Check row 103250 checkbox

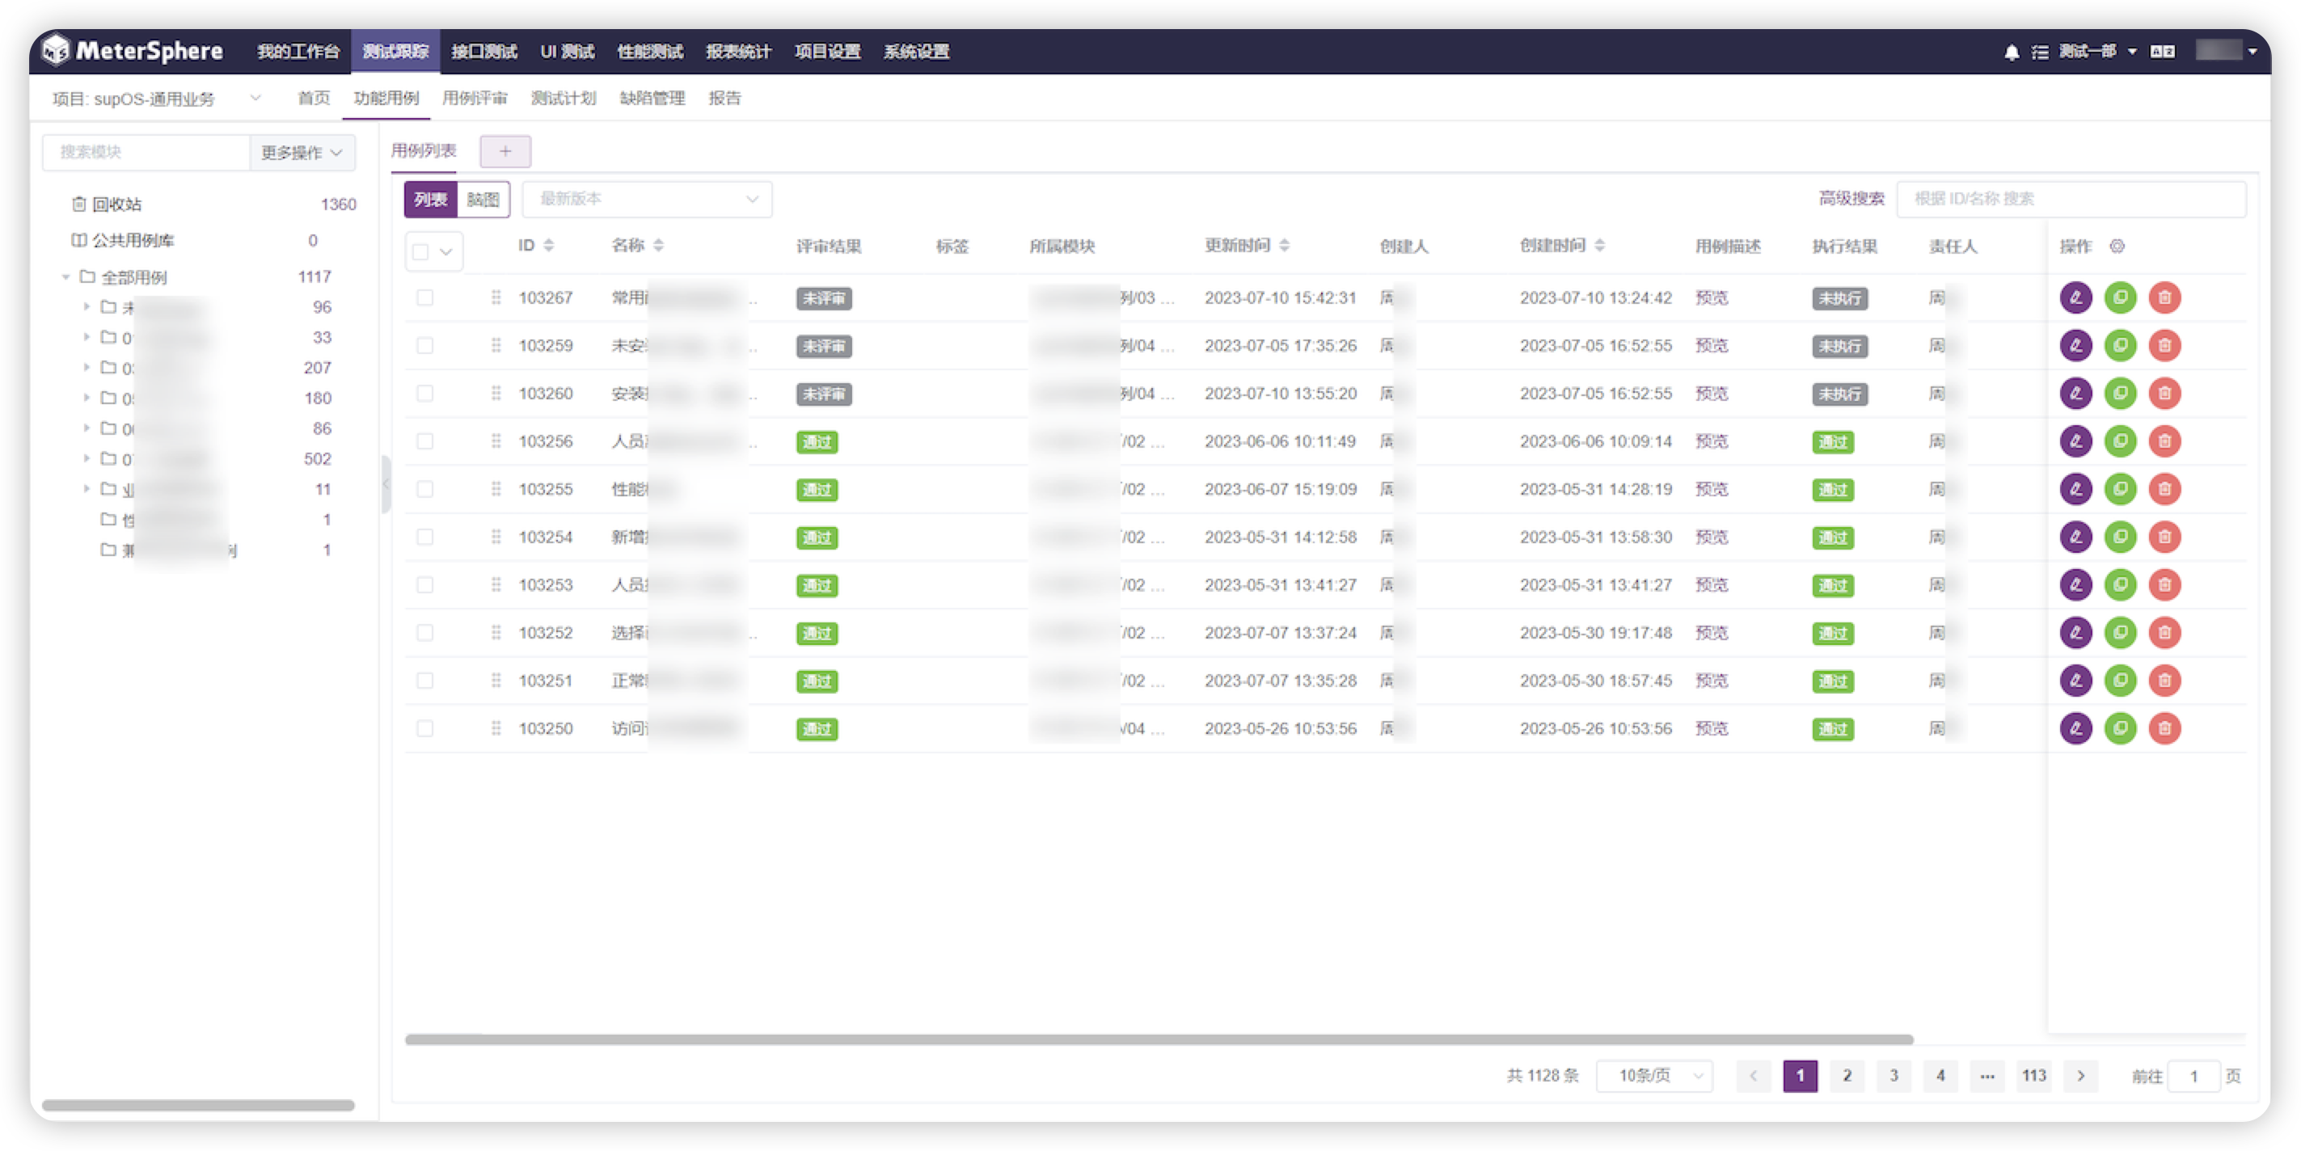coord(425,727)
